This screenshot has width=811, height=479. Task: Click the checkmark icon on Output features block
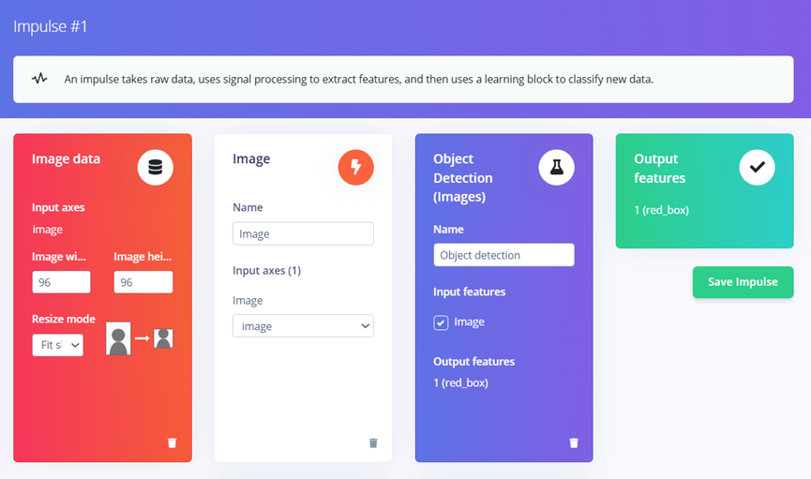tap(757, 168)
